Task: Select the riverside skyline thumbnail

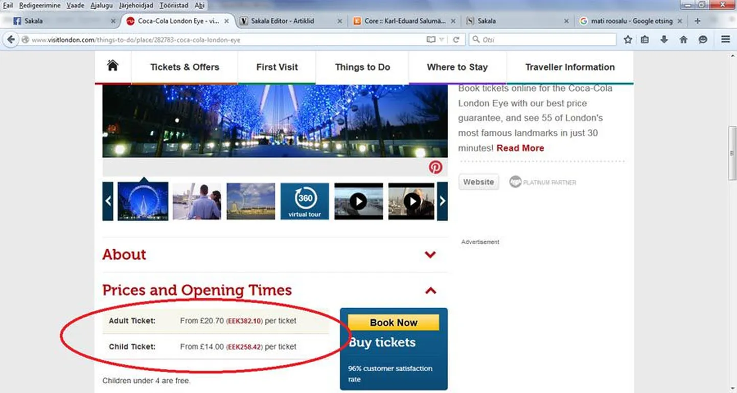Action: 250,201
